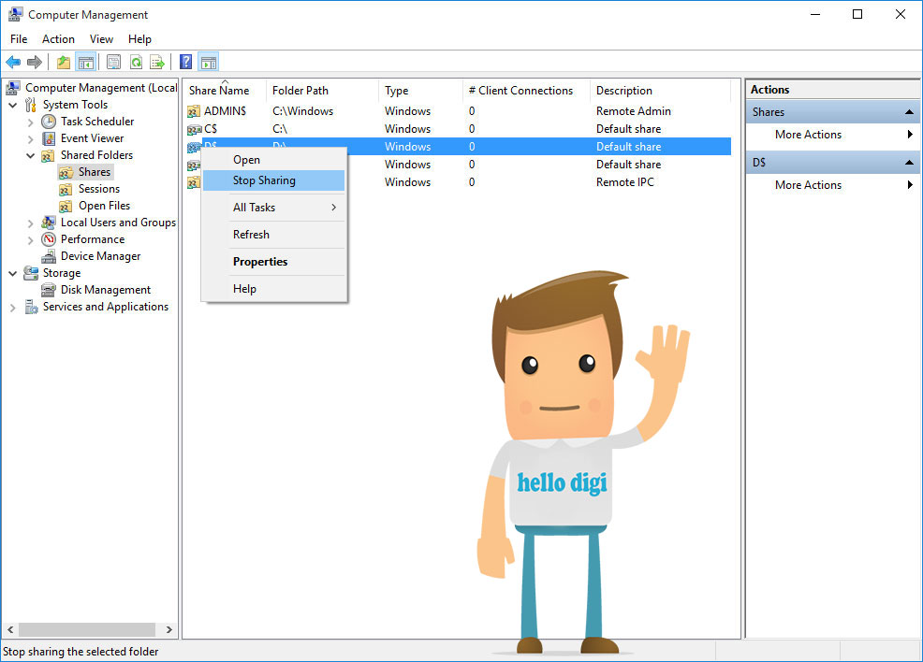923x662 pixels.
Task: Sort by Description column header
Action: 661,91
